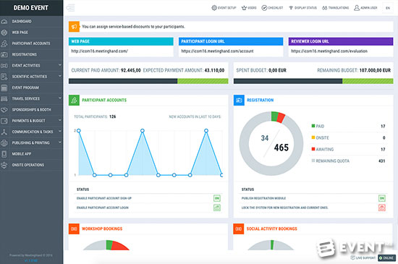Screen dimensions: 398x264
Task: Open Event Program menu item
Action: click(x=31, y=88)
